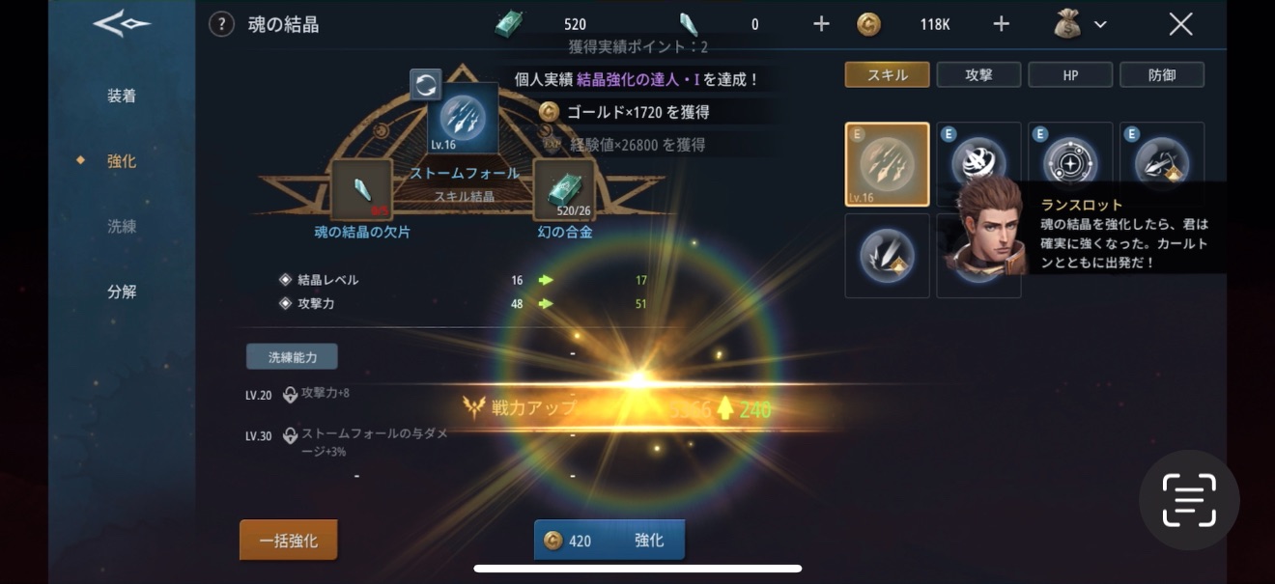Click the swap crystal refresh icon
1275x584 pixels.
426,85
